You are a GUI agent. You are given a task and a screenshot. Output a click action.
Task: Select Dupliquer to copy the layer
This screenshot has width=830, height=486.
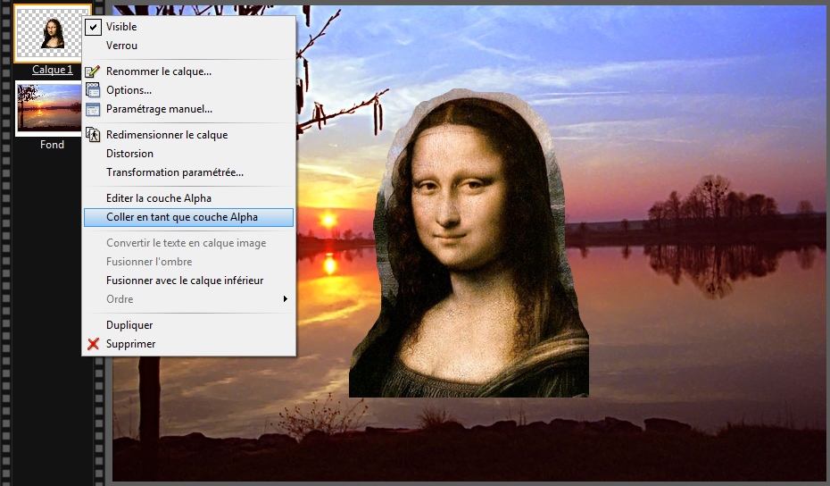tap(129, 325)
